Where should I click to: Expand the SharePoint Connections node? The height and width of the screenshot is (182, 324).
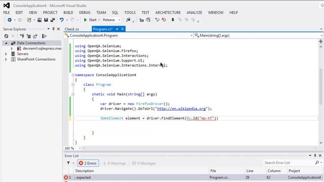6,60
